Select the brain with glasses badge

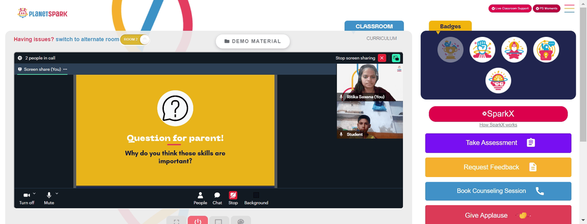coord(498,80)
